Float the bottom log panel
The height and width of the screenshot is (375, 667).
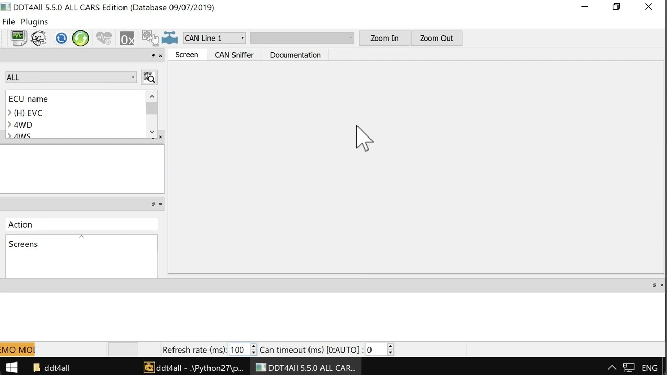654,285
